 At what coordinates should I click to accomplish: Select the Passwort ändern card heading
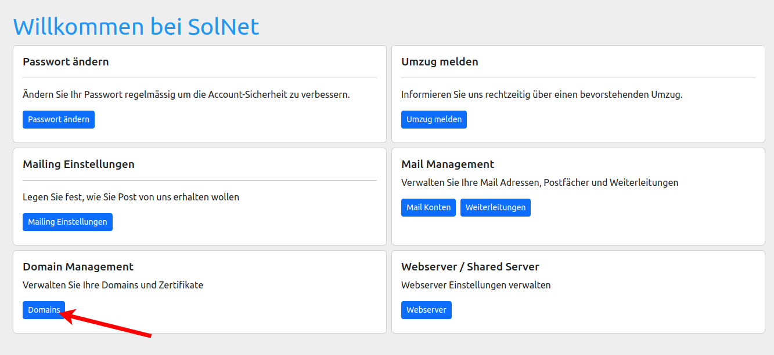coord(66,61)
